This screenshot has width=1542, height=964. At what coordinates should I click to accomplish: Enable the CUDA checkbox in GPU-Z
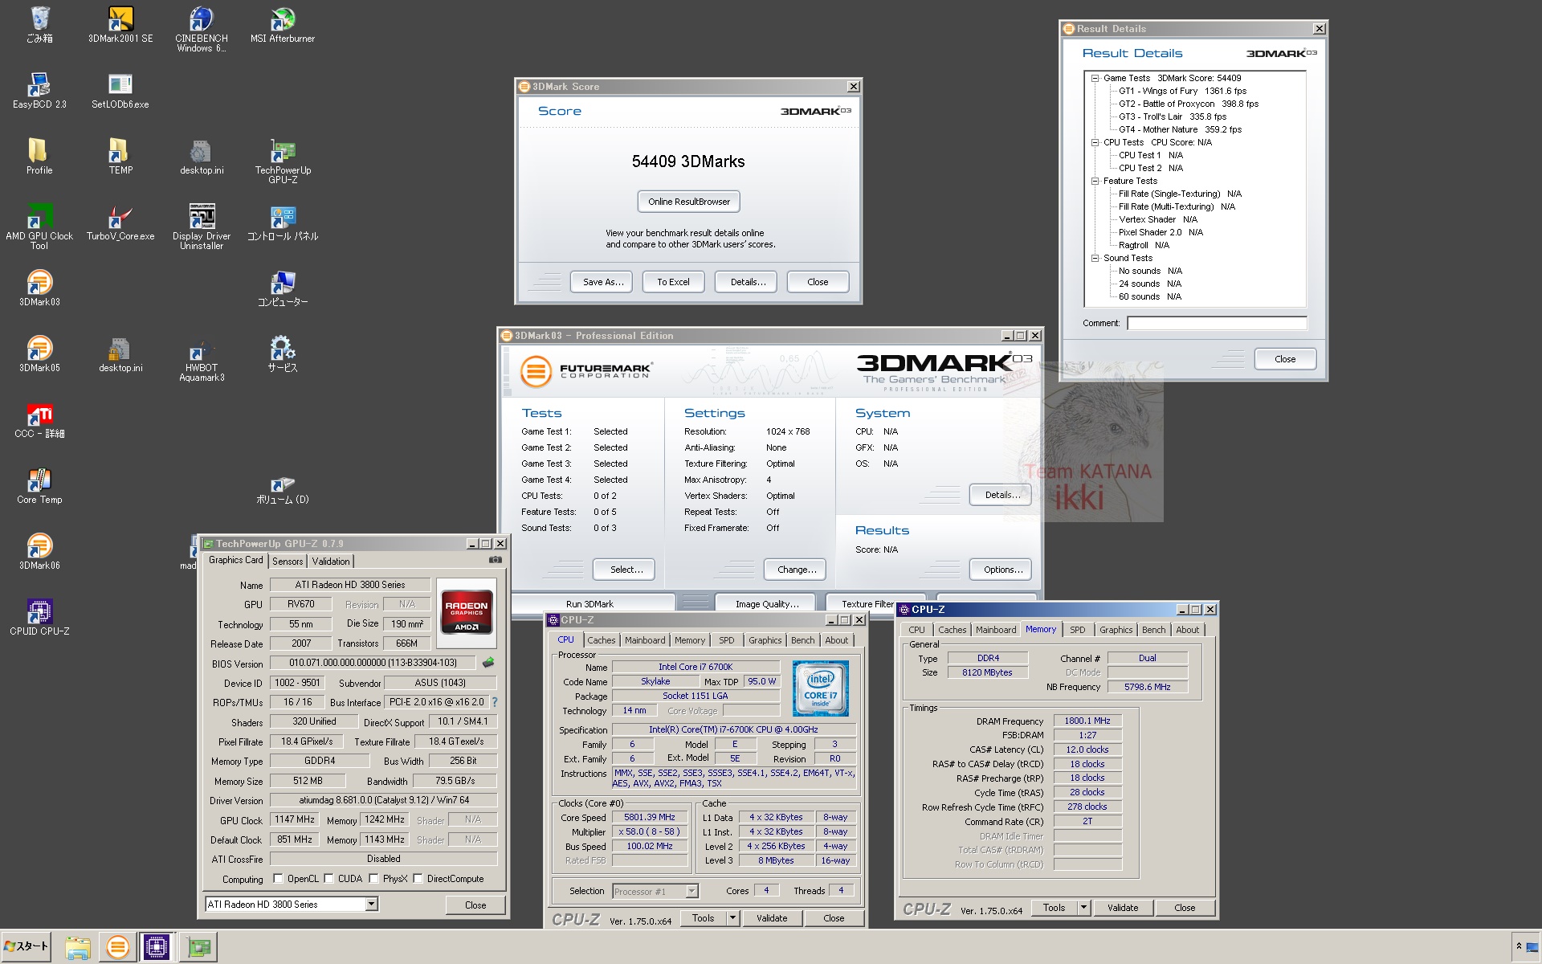click(328, 878)
